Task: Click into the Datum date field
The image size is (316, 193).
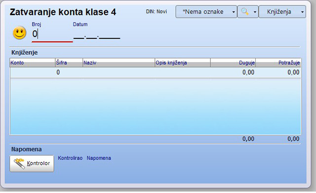Action: 97,35
